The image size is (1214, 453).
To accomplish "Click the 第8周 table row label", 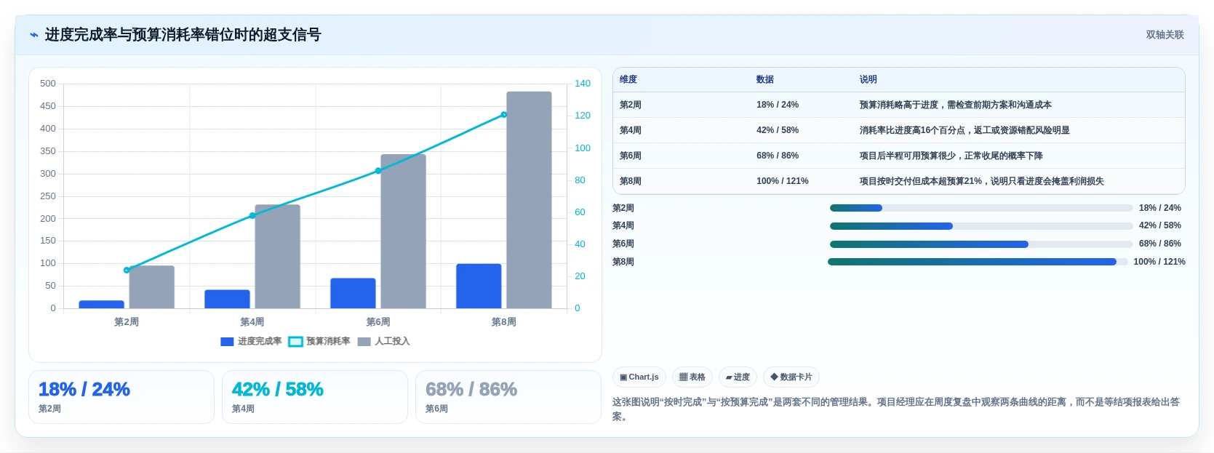I will (x=631, y=181).
